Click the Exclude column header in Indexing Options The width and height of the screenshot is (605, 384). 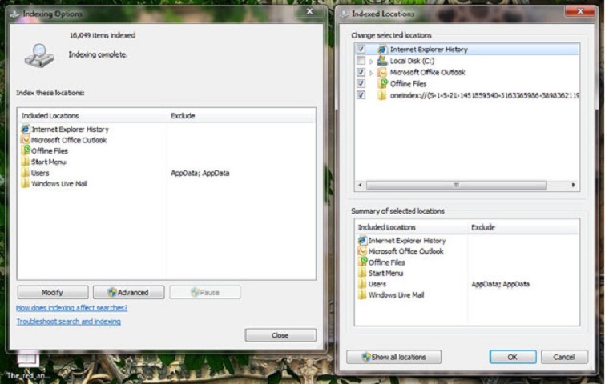pos(183,116)
